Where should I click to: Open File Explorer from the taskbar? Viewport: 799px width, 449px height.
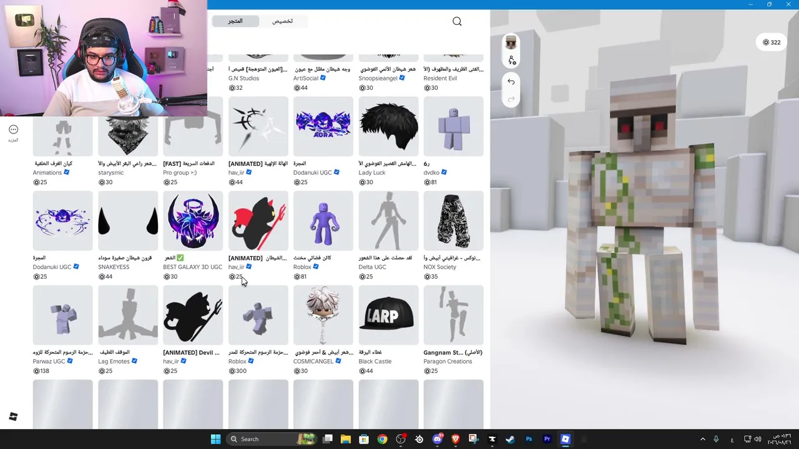346,439
